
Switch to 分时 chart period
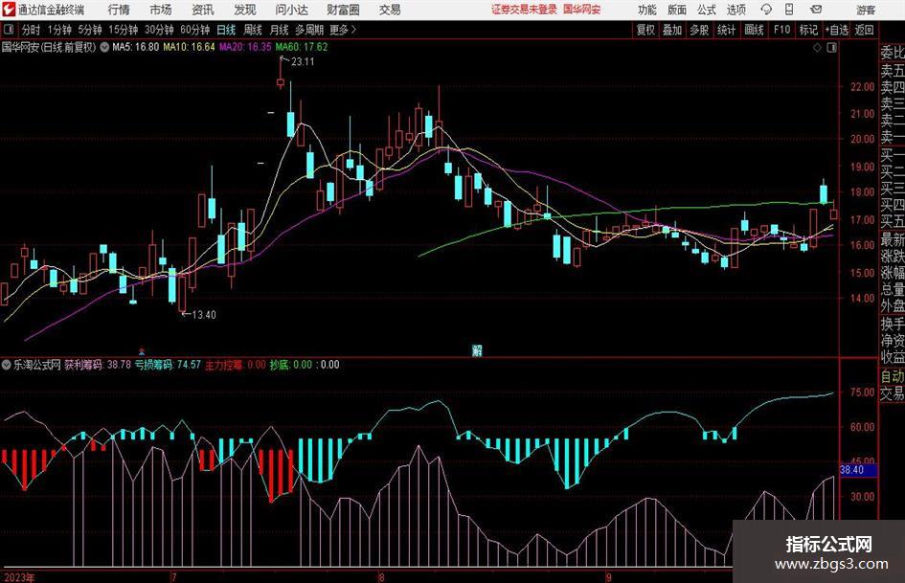32,30
